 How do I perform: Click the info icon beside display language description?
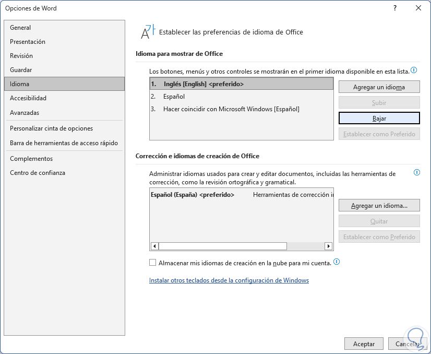tap(414, 70)
